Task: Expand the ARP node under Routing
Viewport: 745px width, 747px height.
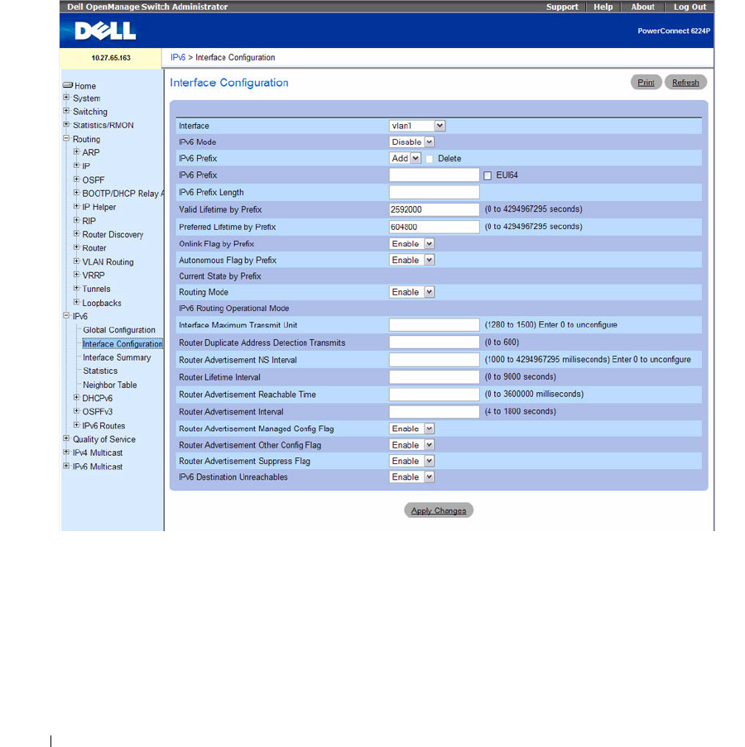Action: tap(76, 152)
